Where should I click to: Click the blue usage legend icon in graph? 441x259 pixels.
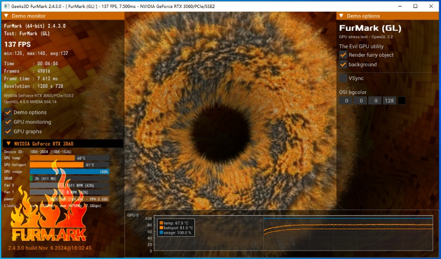161,233
